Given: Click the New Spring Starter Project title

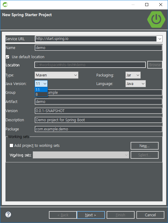Looking at the screenshot, I should pos(27,15).
